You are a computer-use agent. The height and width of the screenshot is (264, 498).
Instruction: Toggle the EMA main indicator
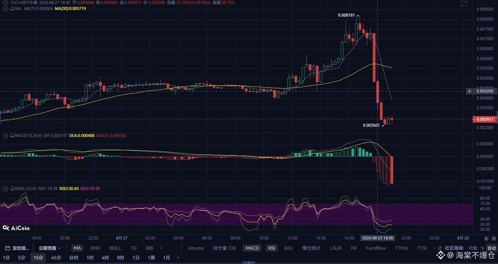point(95,248)
